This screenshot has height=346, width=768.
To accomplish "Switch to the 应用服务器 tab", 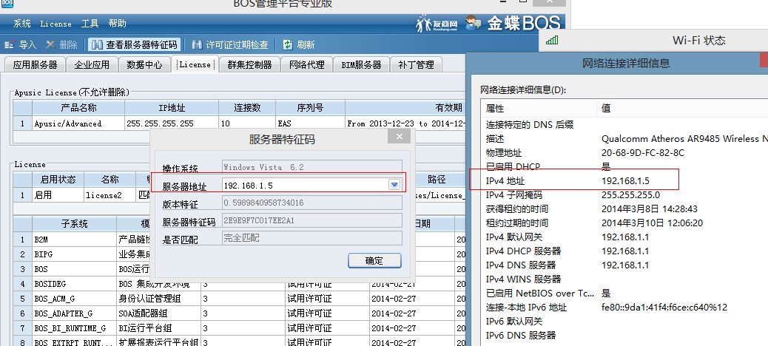I will coord(35,64).
